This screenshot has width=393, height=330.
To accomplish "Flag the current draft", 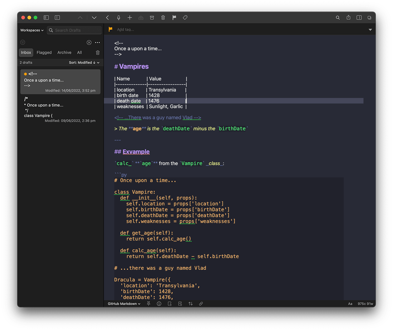I will (x=174, y=18).
